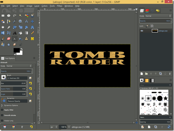This screenshot has width=174, height=131.
Task: Open the layer Mode dropdown
Action: coord(158,16)
